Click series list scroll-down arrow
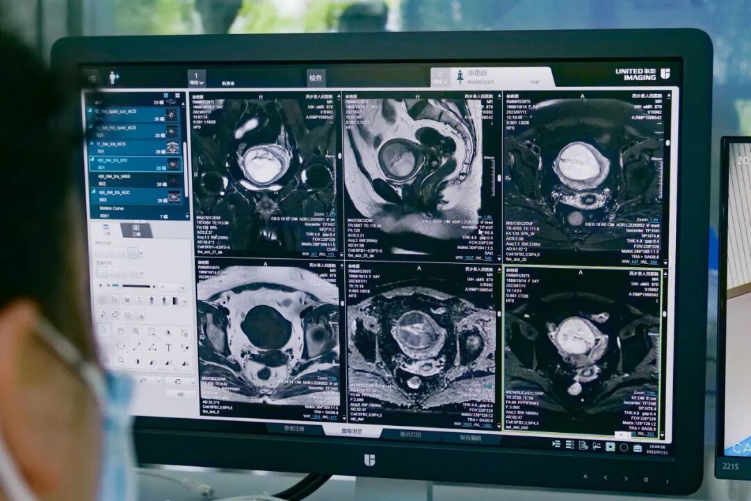This screenshot has width=751, height=501. [187, 216]
